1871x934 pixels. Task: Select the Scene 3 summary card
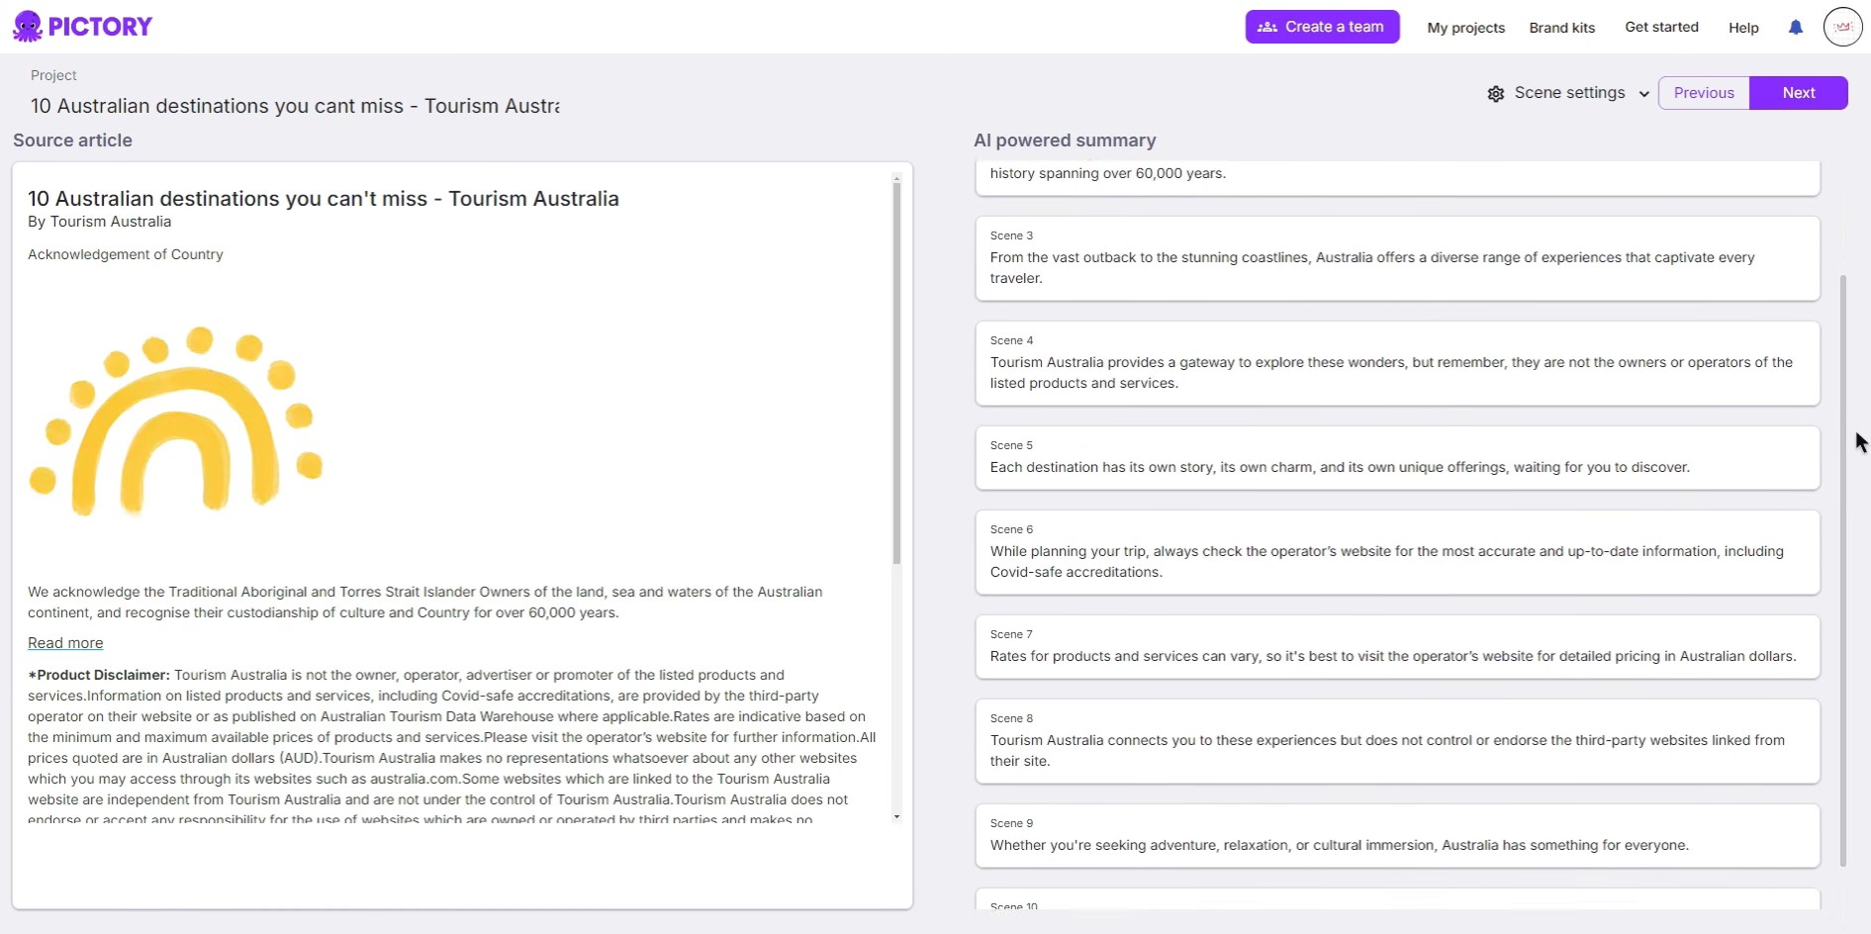click(x=1397, y=258)
